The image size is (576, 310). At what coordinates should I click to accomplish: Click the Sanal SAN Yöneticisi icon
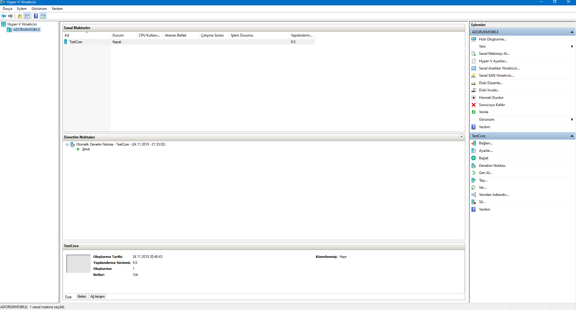[x=474, y=75]
